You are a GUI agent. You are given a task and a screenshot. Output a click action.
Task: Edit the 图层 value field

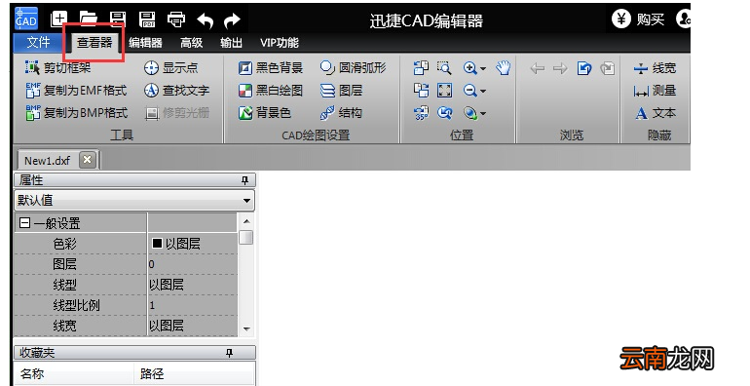point(192,264)
